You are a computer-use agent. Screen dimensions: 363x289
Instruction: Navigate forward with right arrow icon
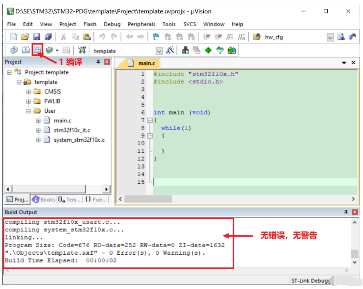(x=141, y=37)
